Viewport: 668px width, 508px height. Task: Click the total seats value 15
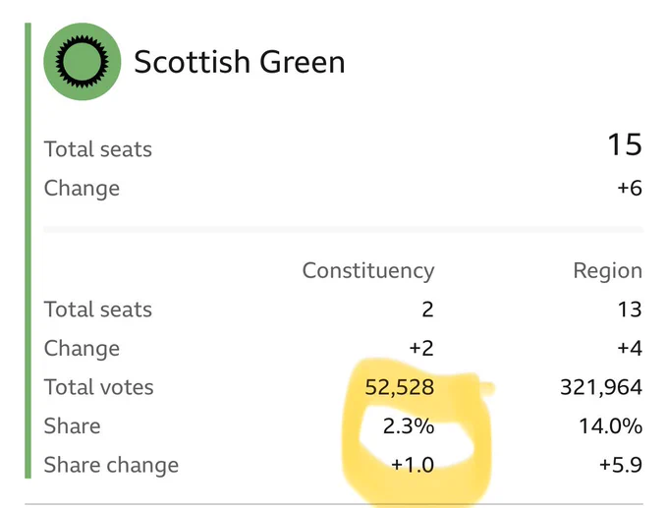coord(625,144)
